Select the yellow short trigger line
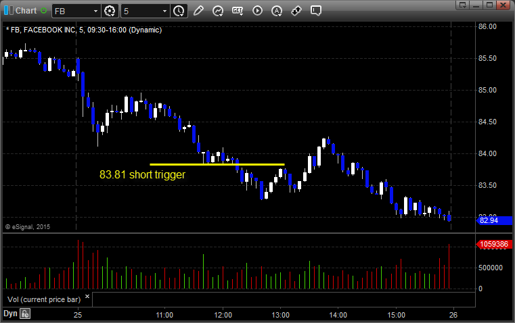The height and width of the screenshot is (323, 515). [x=217, y=164]
